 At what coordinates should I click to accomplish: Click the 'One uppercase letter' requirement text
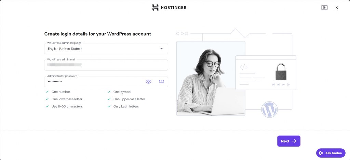129,99
